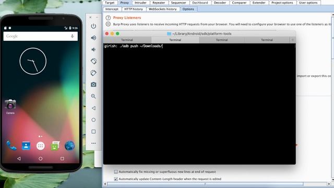
Task: Switch to Burp Repeater tab
Action: click(159, 3)
